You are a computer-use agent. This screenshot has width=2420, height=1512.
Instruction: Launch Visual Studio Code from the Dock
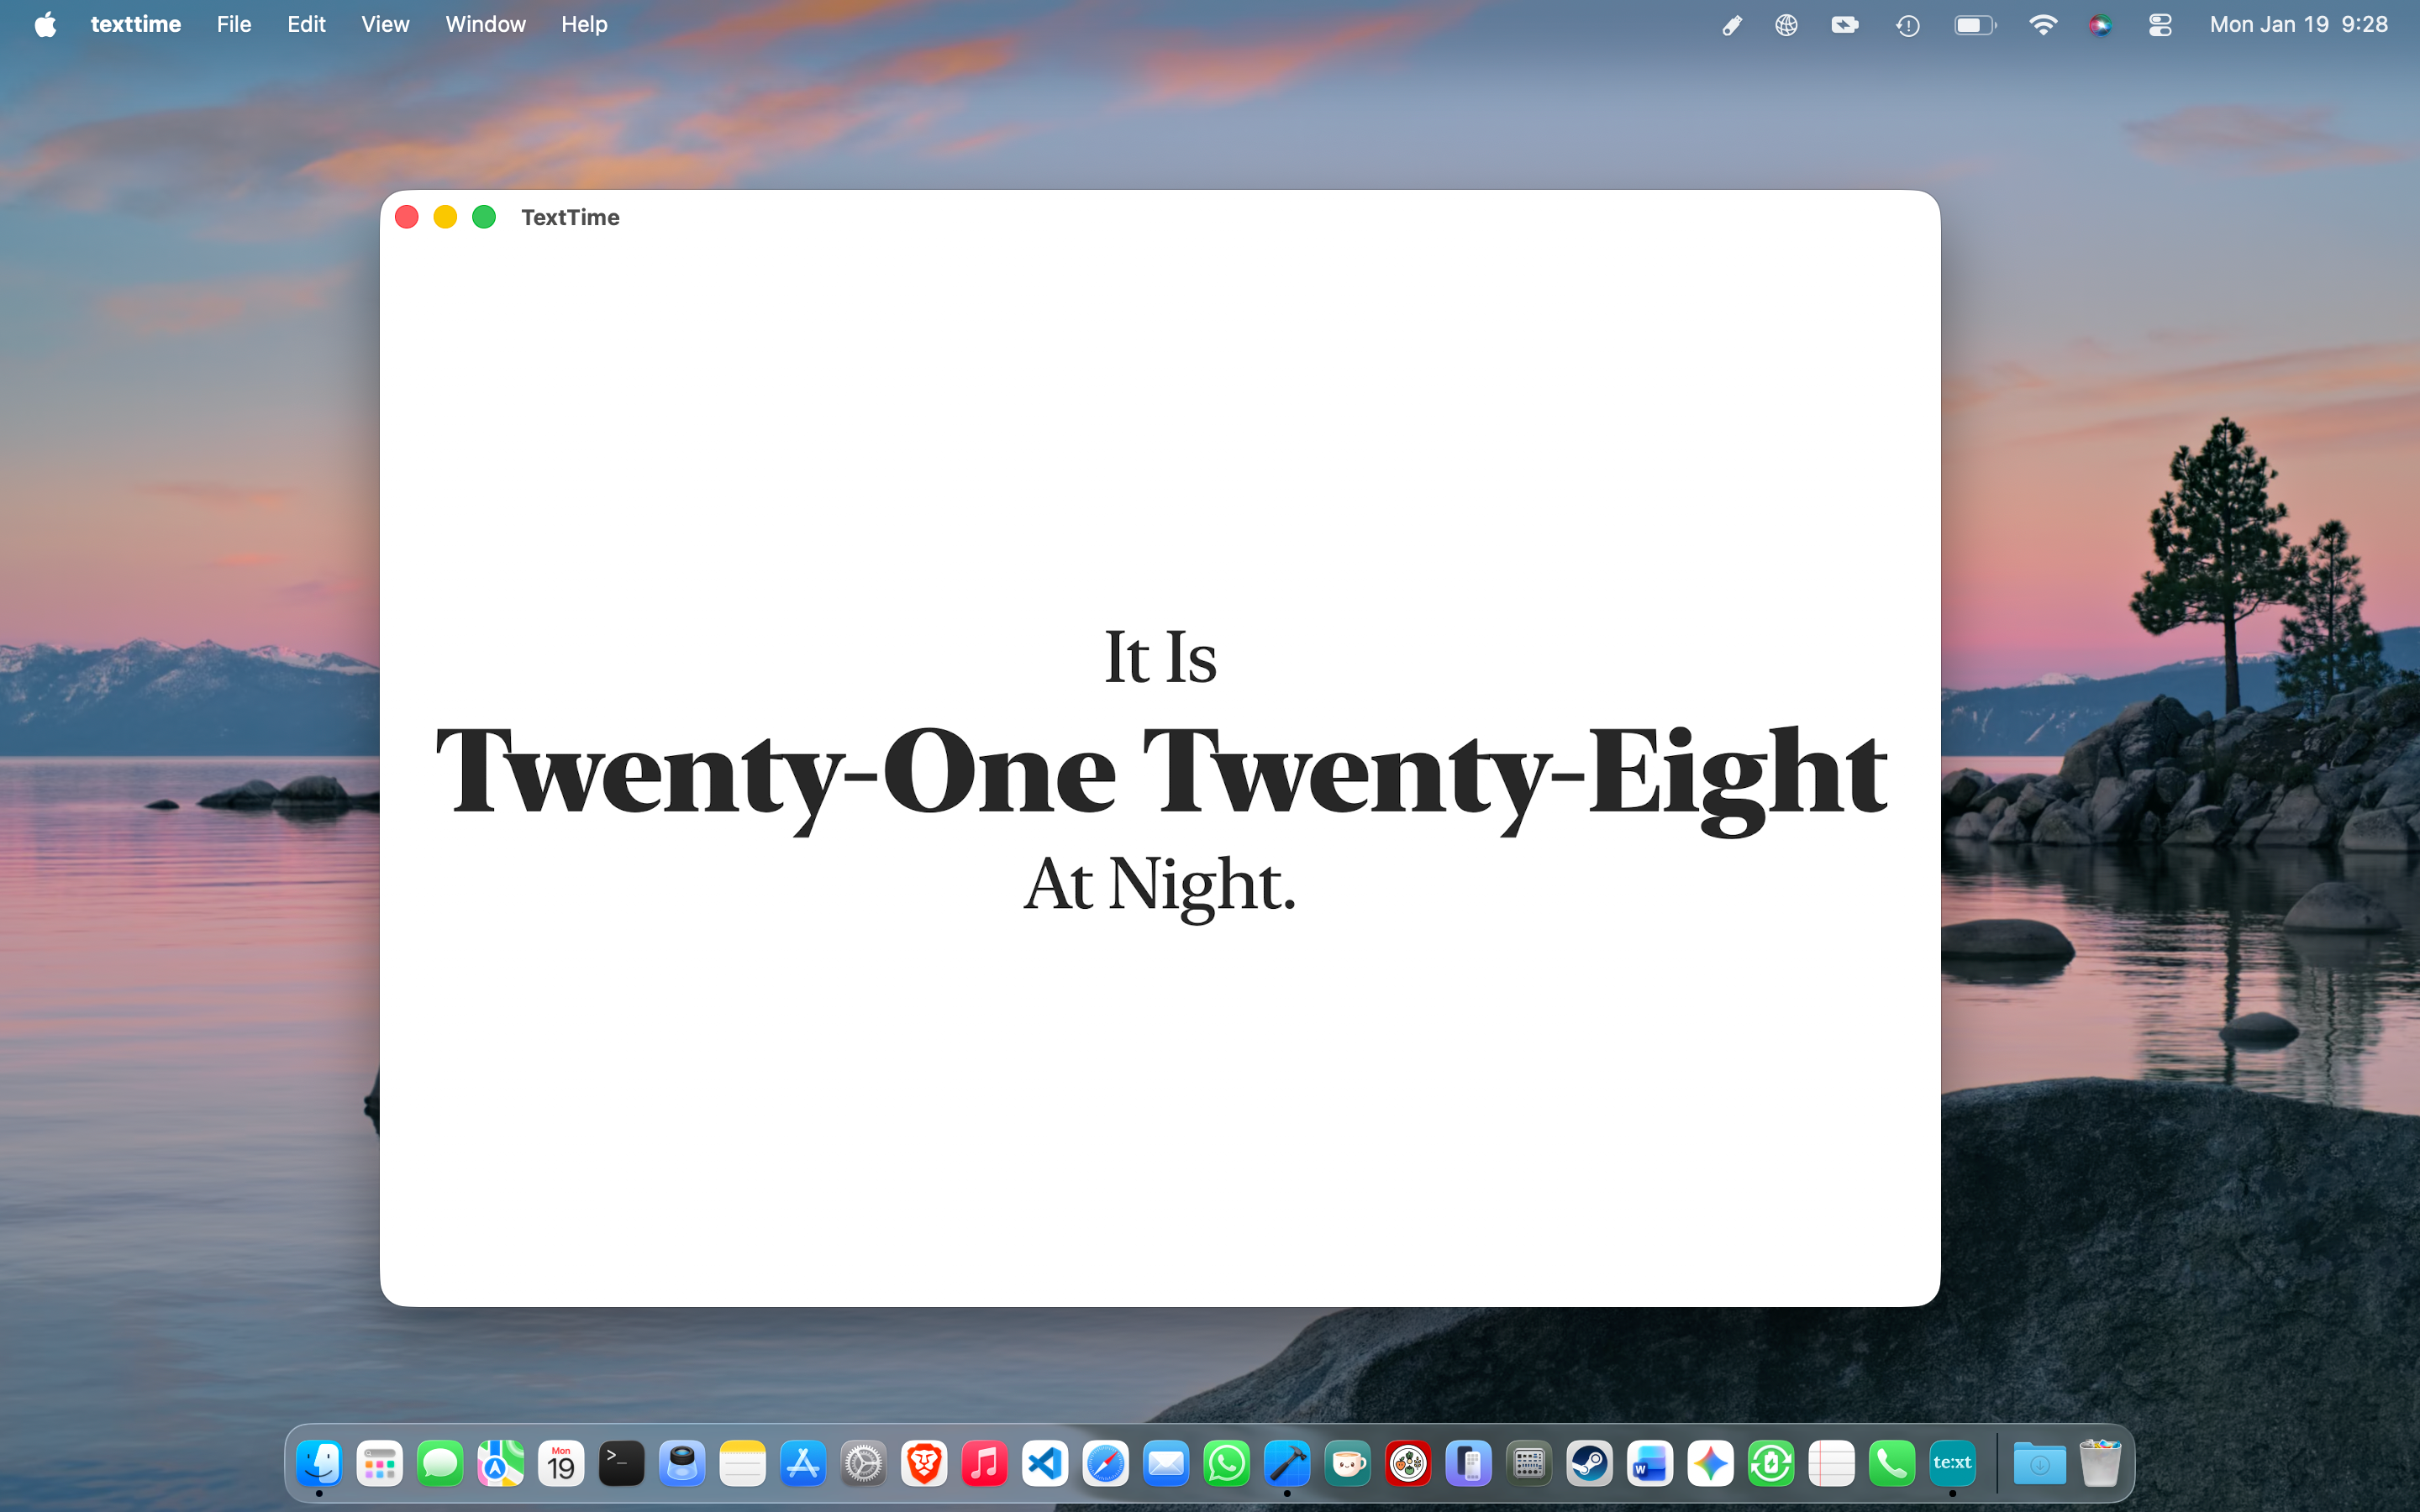point(1045,1462)
